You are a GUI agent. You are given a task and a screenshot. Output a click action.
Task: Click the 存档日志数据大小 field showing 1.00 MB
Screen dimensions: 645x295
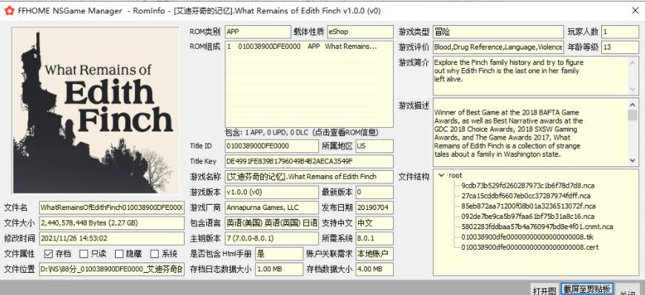coord(279,269)
